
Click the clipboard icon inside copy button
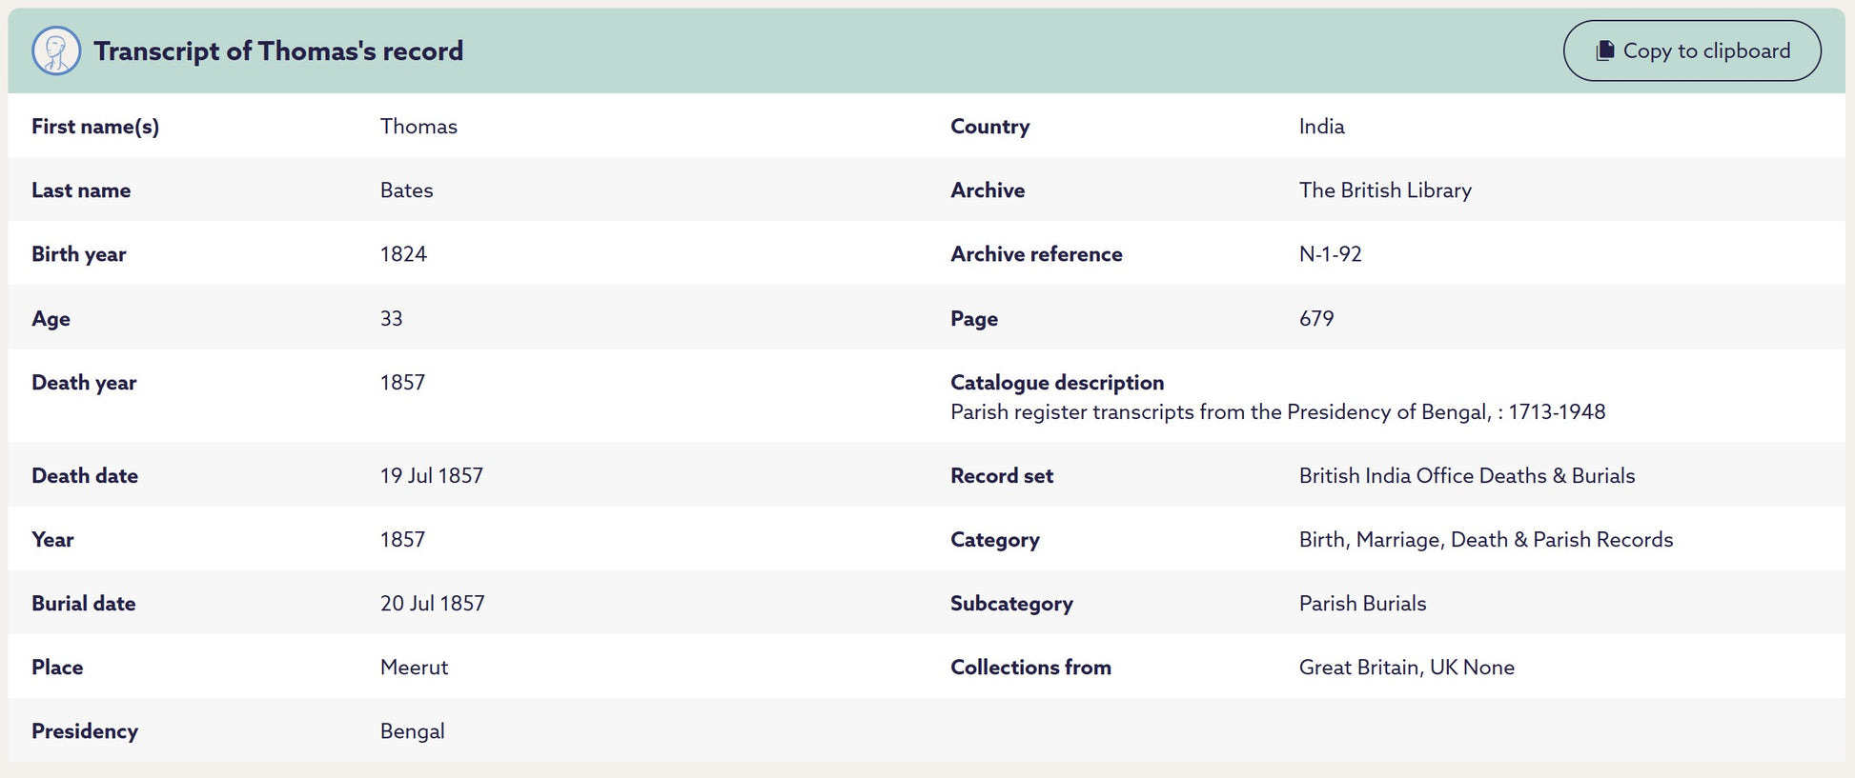[x=1605, y=51]
